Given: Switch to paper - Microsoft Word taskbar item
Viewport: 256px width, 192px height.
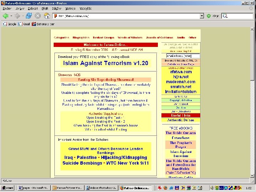Looking at the screenshot, I should (34, 188).
